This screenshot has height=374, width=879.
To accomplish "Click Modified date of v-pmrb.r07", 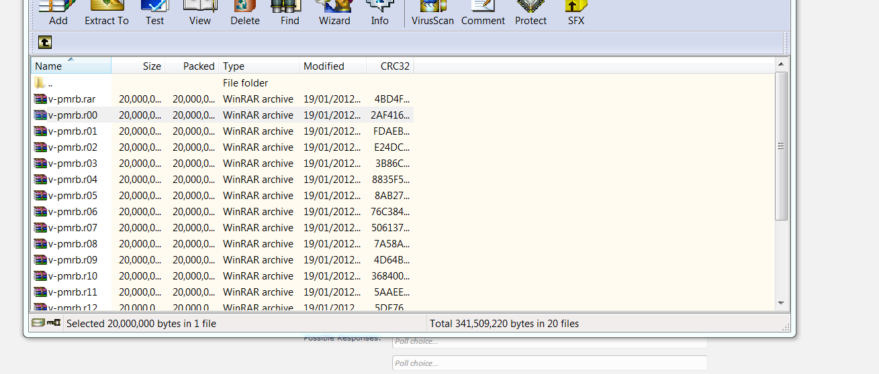I will point(332,228).
